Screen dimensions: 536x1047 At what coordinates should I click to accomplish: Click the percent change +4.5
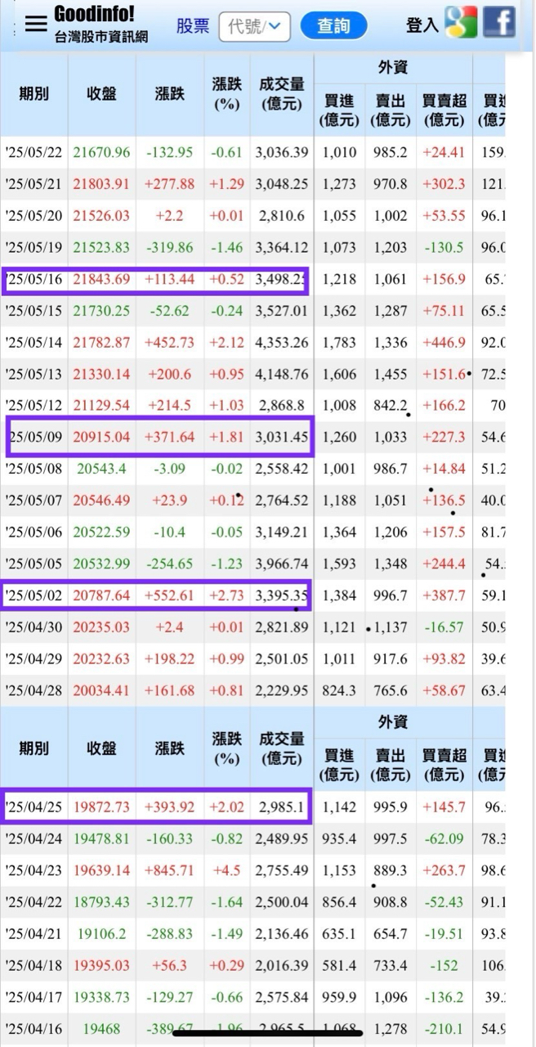(x=226, y=871)
